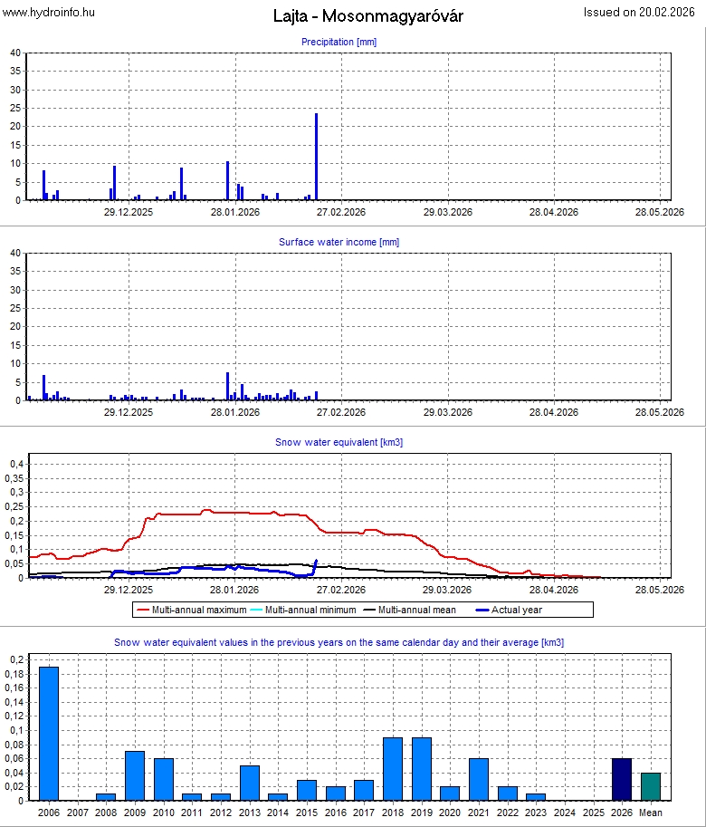Image resolution: width=706 pixels, height=827 pixels.
Task: Click the teal Mean bar
Action: coord(651,786)
